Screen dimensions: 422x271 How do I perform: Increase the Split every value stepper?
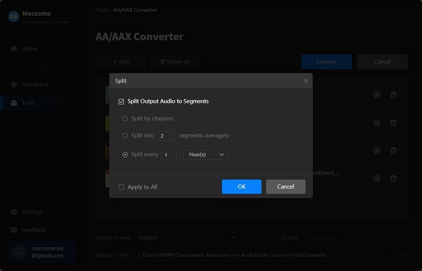coord(177,152)
